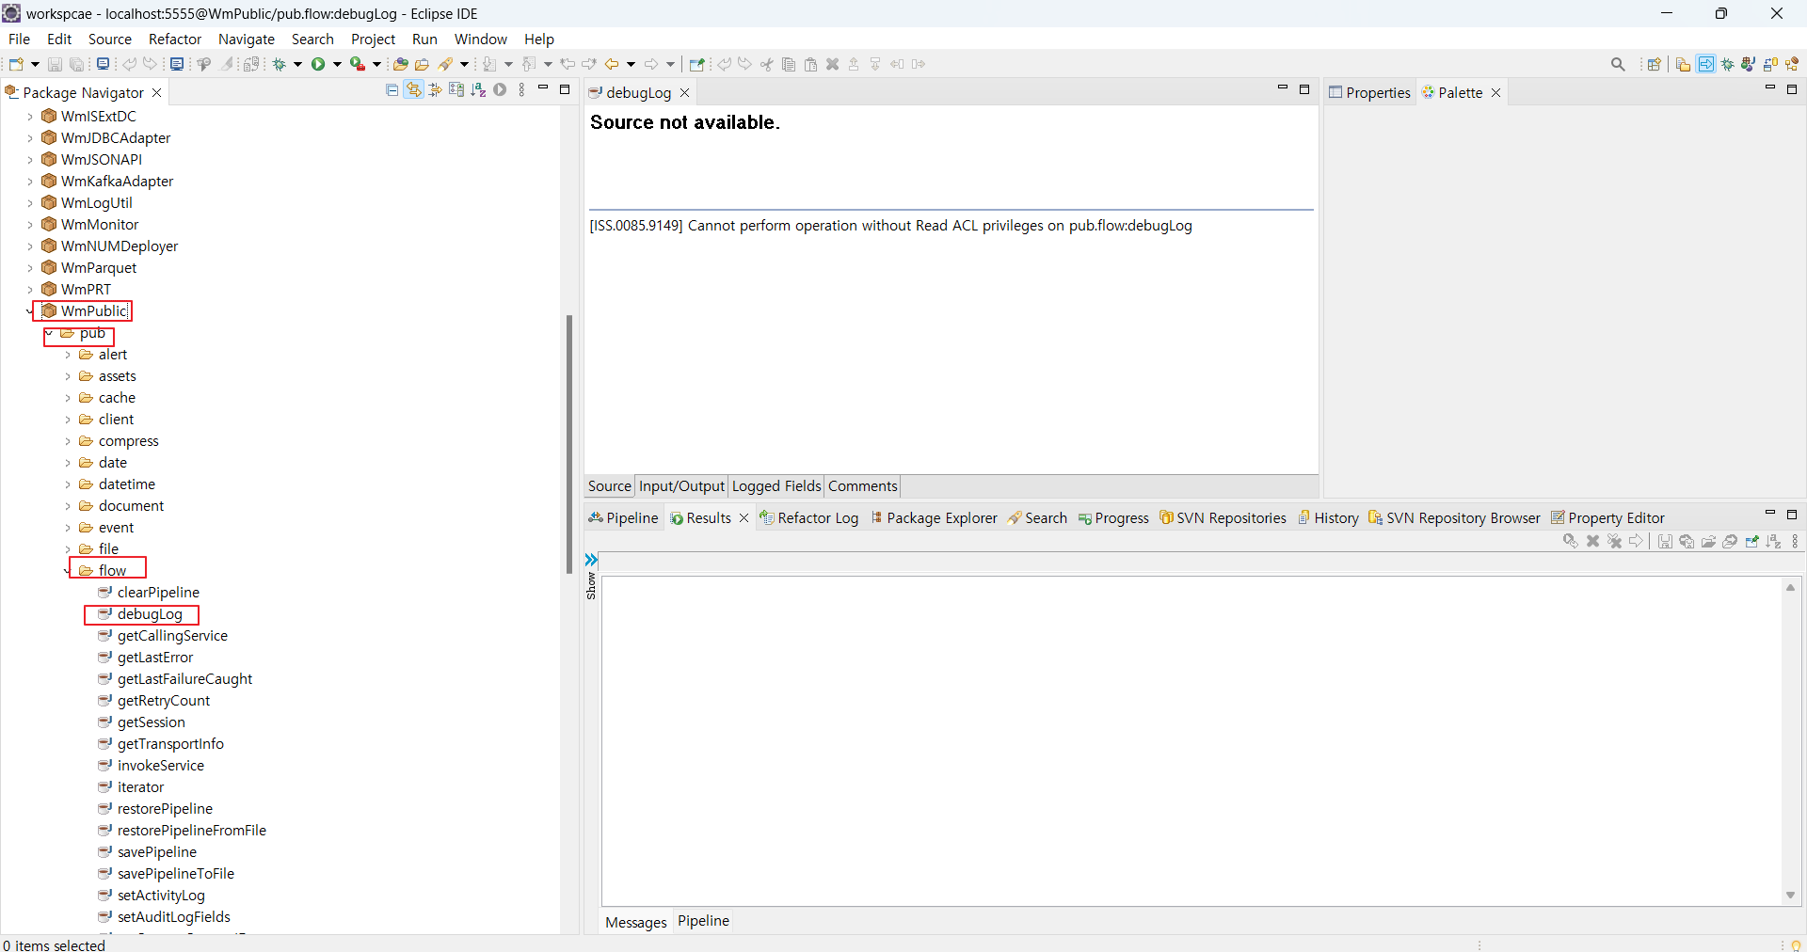The height and width of the screenshot is (952, 1807).
Task: Expand the datetime folder
Action: click(x=68, y=484)
